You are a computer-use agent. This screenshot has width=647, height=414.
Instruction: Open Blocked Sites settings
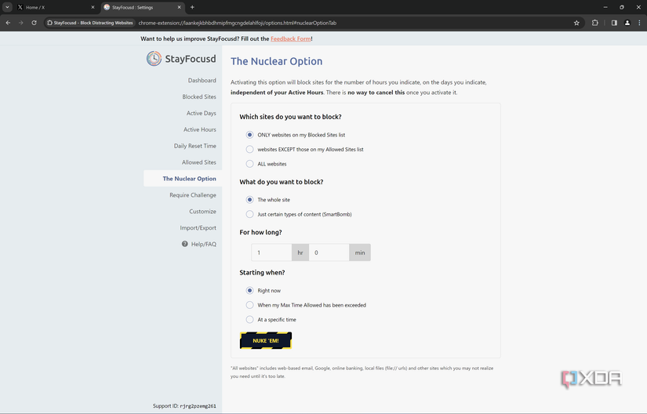pyautogui.click(x=199, y=97)
